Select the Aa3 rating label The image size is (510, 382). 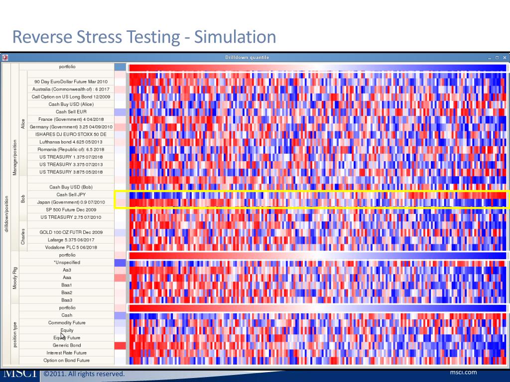(x=67, y=270)
